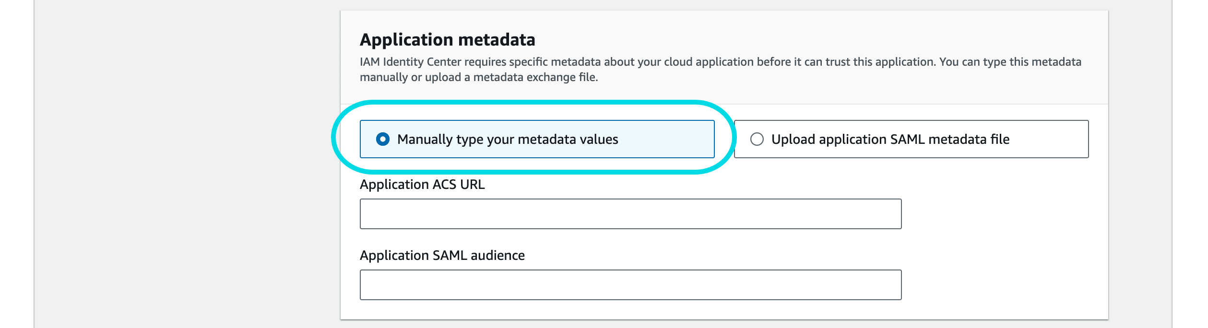Focus the Application ACS URL field
This screenshot has height=328, width=1208.
click(630, 214)
